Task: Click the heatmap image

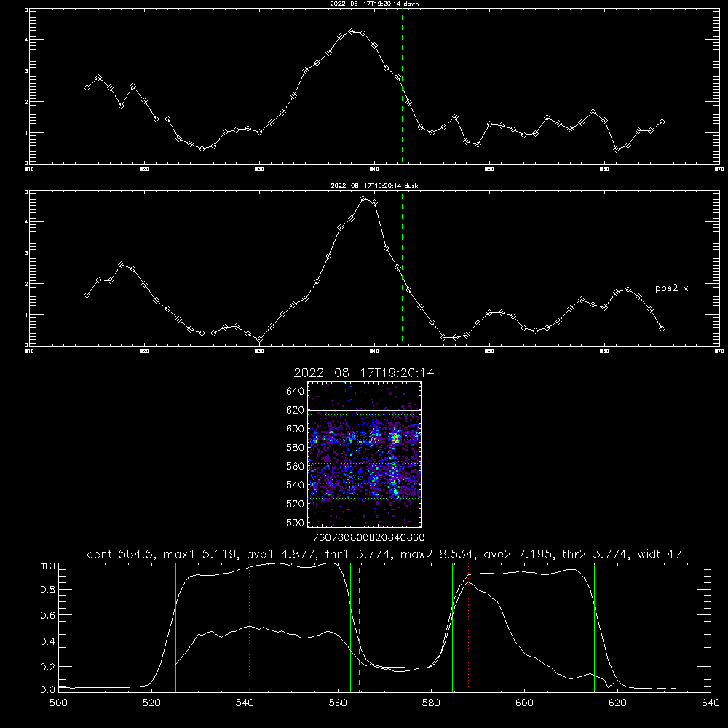Action: coord(365,454)
